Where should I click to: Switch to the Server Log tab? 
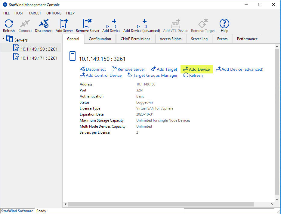[199, 39]
